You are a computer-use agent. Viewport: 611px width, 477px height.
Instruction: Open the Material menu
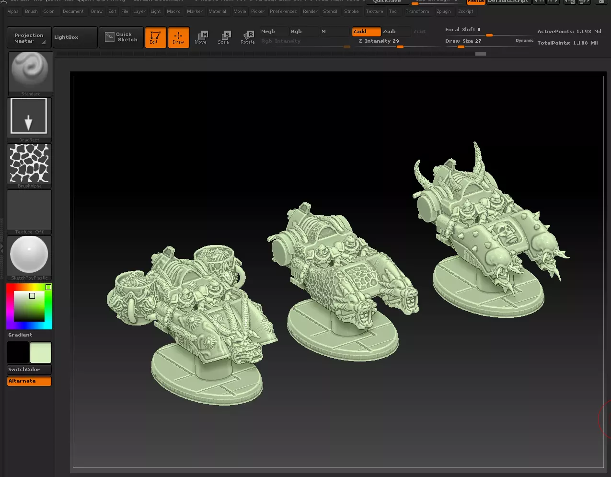pos(217,12)
